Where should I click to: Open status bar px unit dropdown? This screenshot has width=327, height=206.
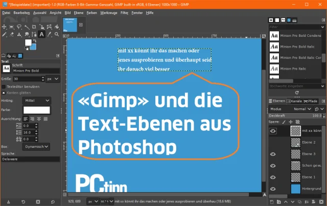click(x=93, y=201)
